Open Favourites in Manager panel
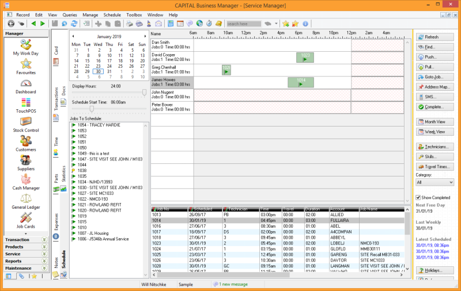The height and width of the screenshot is (291, 461). pos(26,67)
